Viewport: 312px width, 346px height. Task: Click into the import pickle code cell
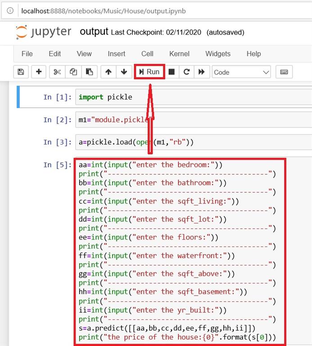tap(194, 97)
